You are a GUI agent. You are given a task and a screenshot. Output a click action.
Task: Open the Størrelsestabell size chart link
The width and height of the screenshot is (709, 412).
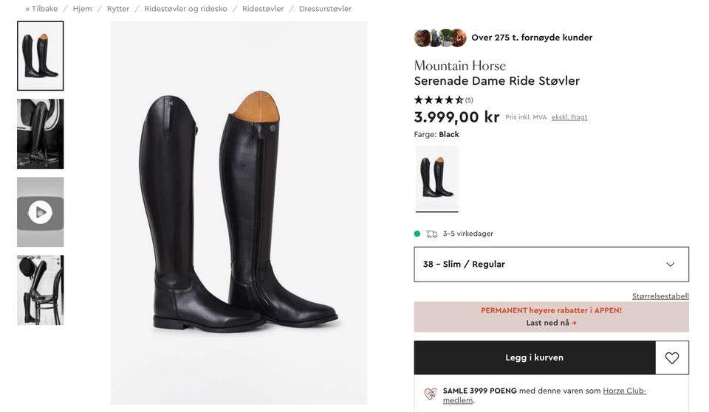click(x=660, y=296)
